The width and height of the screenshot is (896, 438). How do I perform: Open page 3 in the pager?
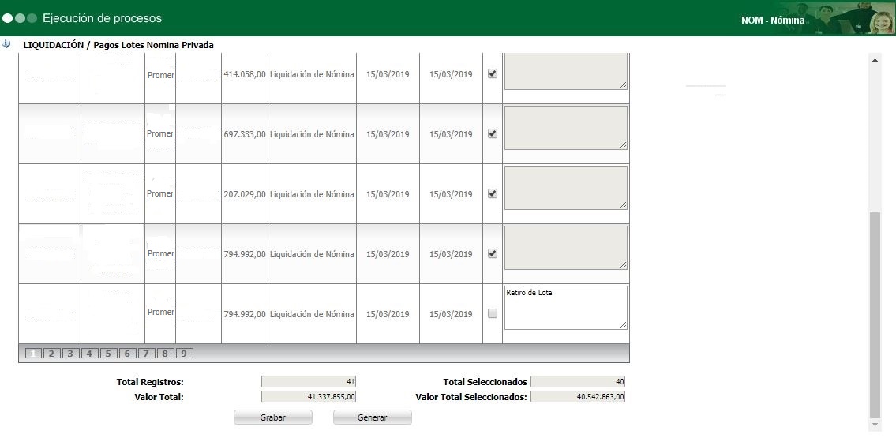point(70,354)
